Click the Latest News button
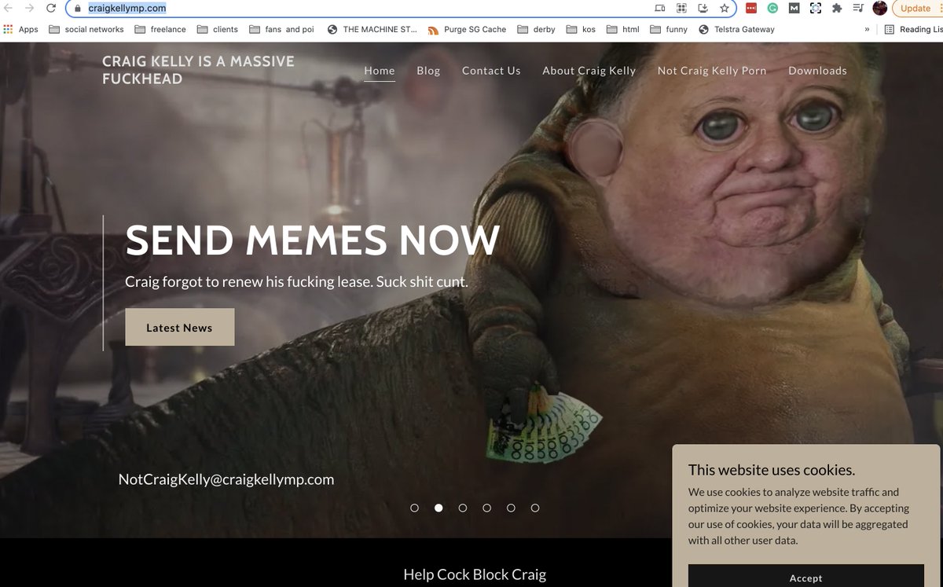This screenshot has height=587, width=943. tap(179, 326)
